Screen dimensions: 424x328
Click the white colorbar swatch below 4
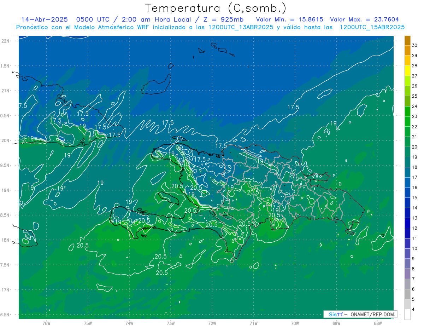[x=407, y=315]
